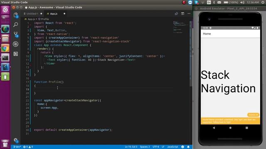Place cursor on 'function Profile()' line
Image resolution: width=266 pixels, height=149 pixels.
pyautogui.click(x=49, y=82)
